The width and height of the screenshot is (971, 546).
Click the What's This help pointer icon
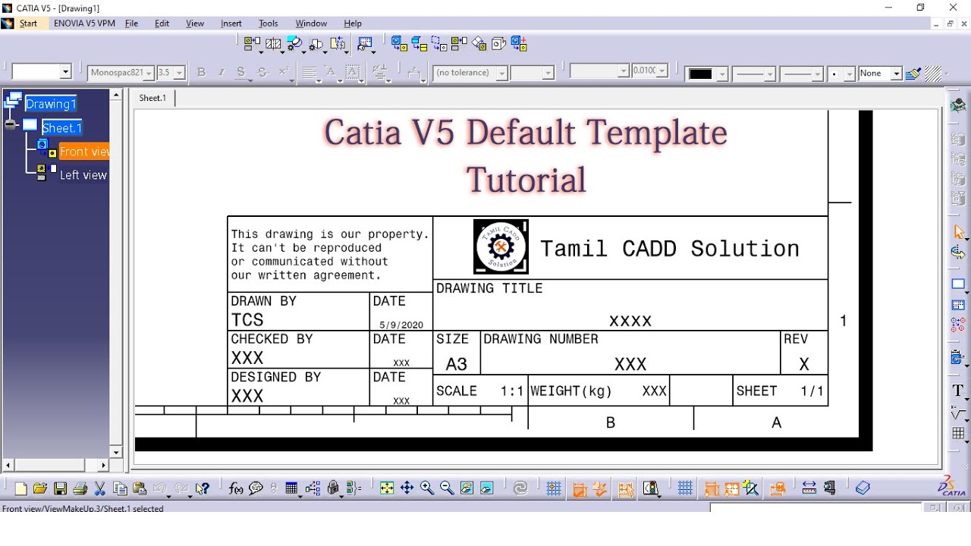click(202, 488)
